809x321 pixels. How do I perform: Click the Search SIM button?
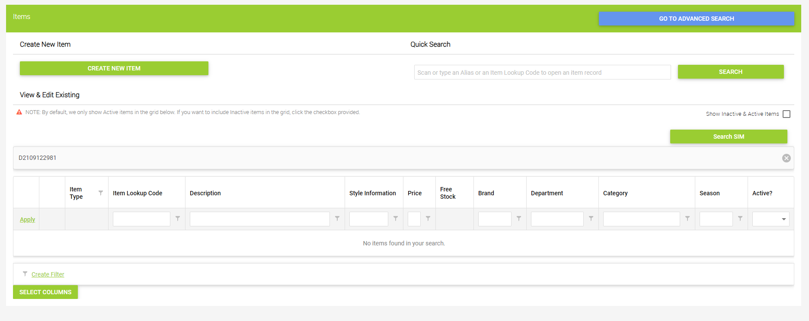click(729, 137)
